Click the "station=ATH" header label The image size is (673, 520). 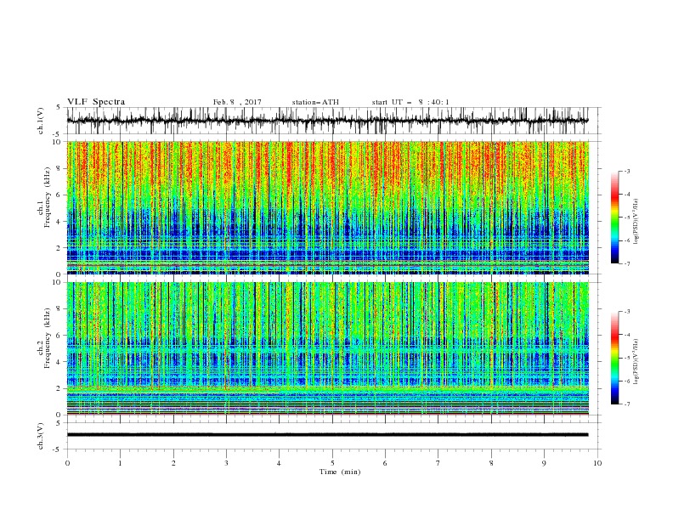(315, 102)
